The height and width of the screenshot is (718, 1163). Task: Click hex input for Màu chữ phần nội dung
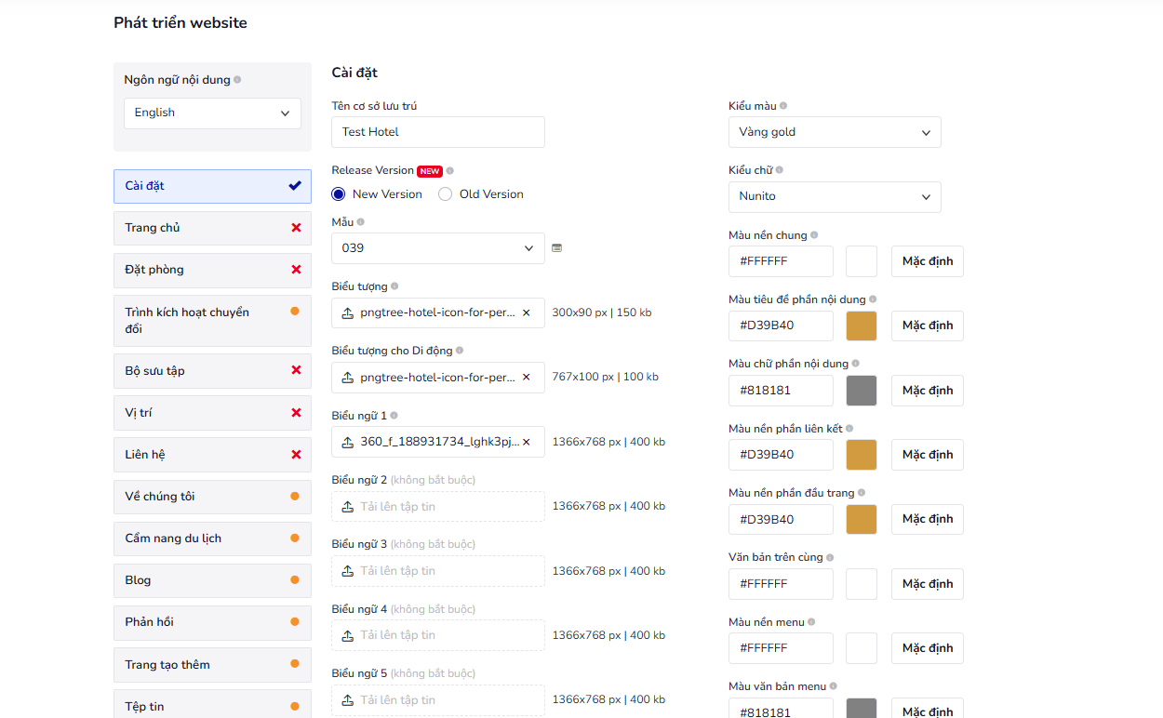pos(781,391)
